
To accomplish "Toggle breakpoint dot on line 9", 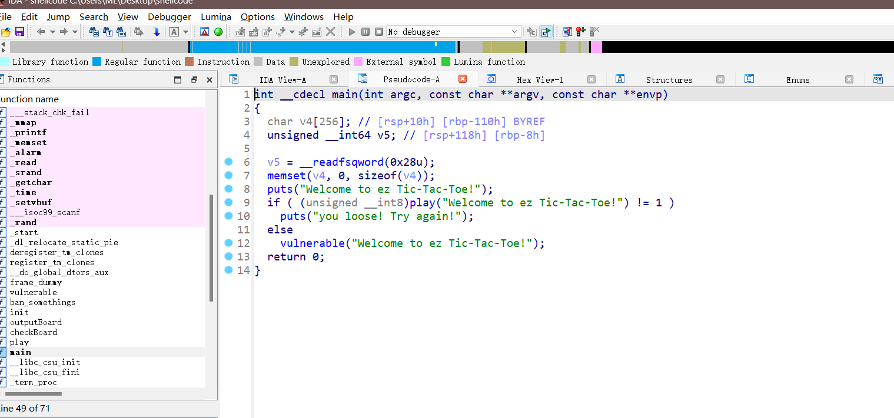I will pos(229,202).
